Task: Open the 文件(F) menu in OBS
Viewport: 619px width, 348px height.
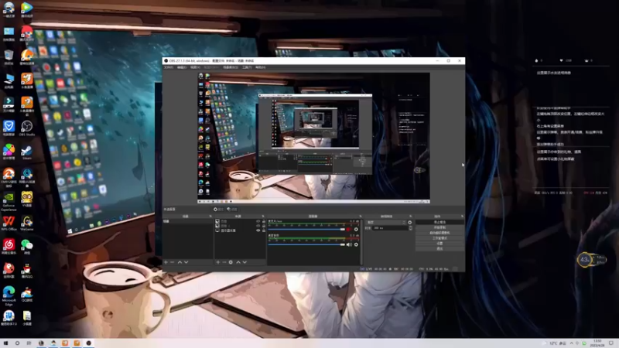Action: point(169,67)
